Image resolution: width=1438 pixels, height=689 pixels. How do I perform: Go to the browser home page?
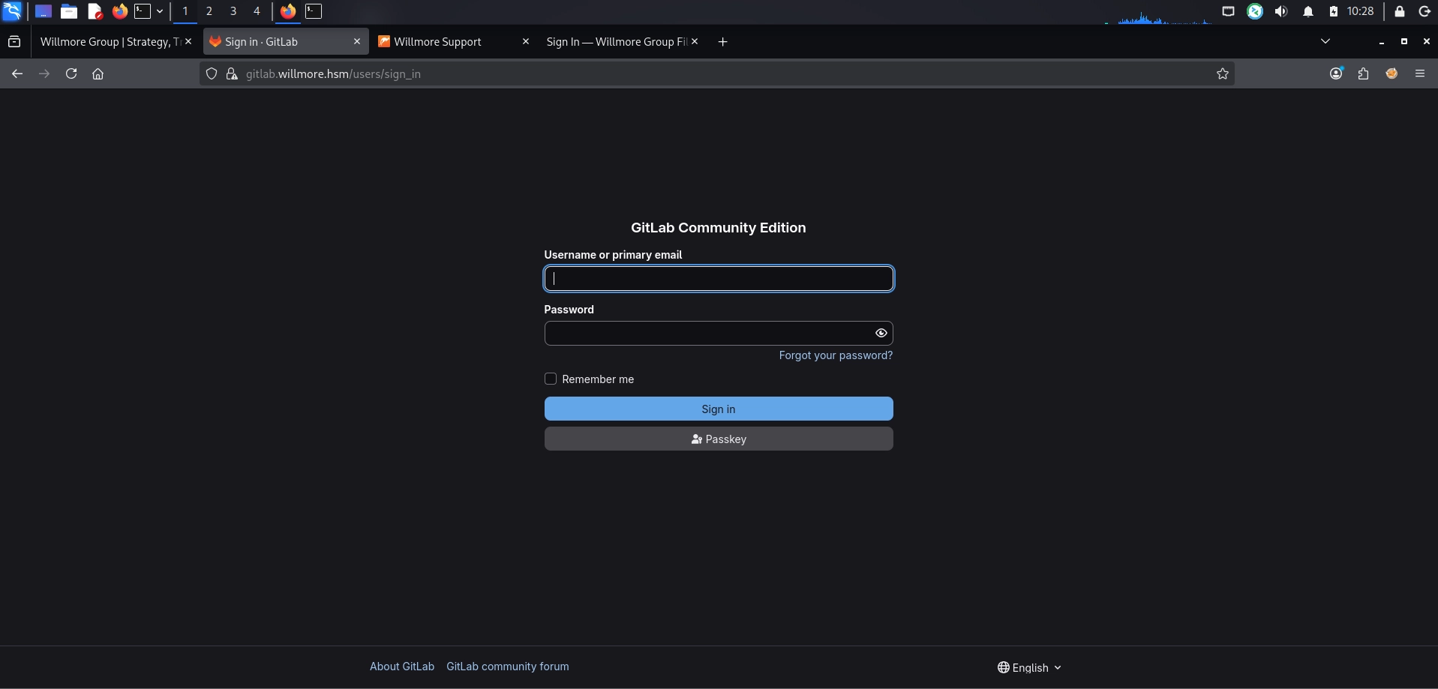pos(98,73)
